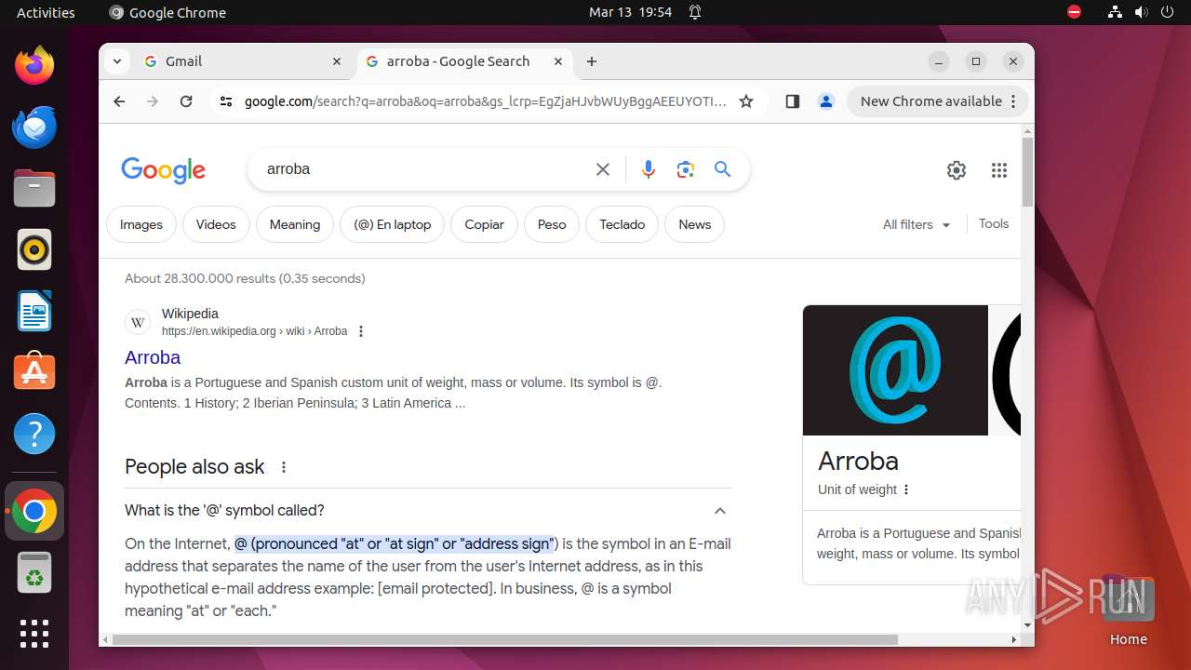Open the new tab button
Image resolution: width=1191 pixels, height=670 pixels.
point(592,61)
